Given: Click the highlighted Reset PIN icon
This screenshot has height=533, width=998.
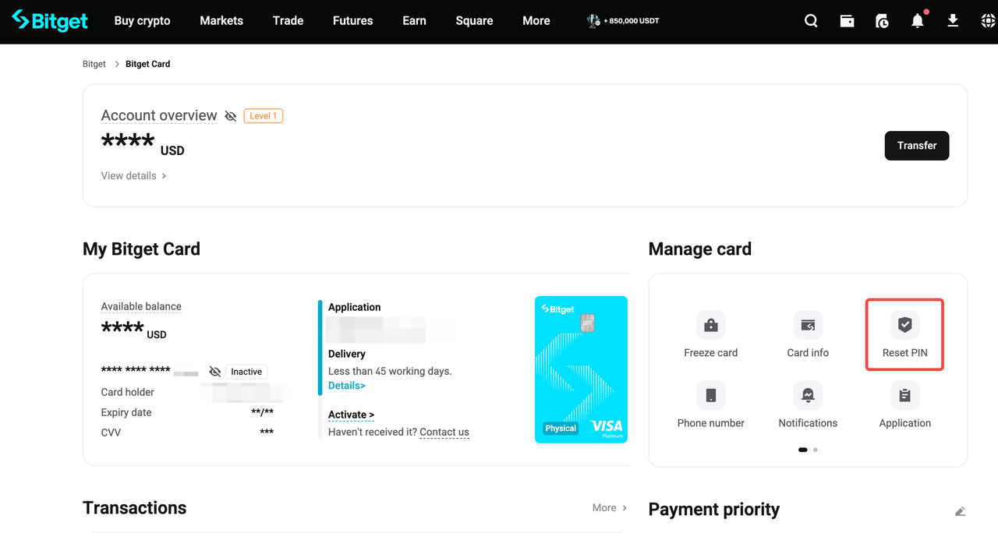Looking at the screenshot, I should (x=904, y=325).
